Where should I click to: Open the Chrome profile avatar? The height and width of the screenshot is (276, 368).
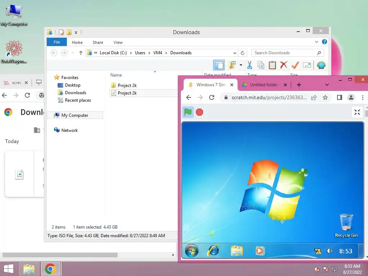[351, 97]
